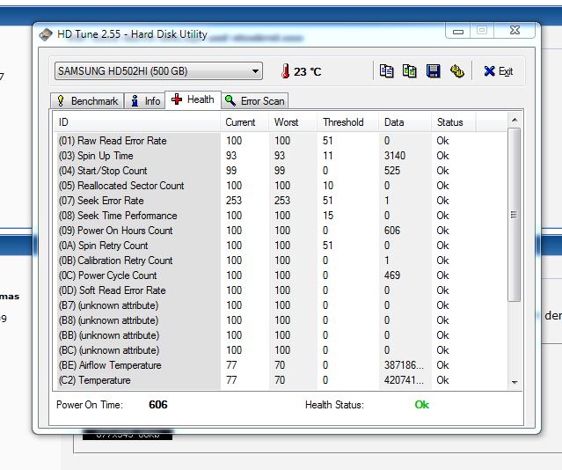Click the save floppy disk icon

pyautogui.click(x=434, y=71)
